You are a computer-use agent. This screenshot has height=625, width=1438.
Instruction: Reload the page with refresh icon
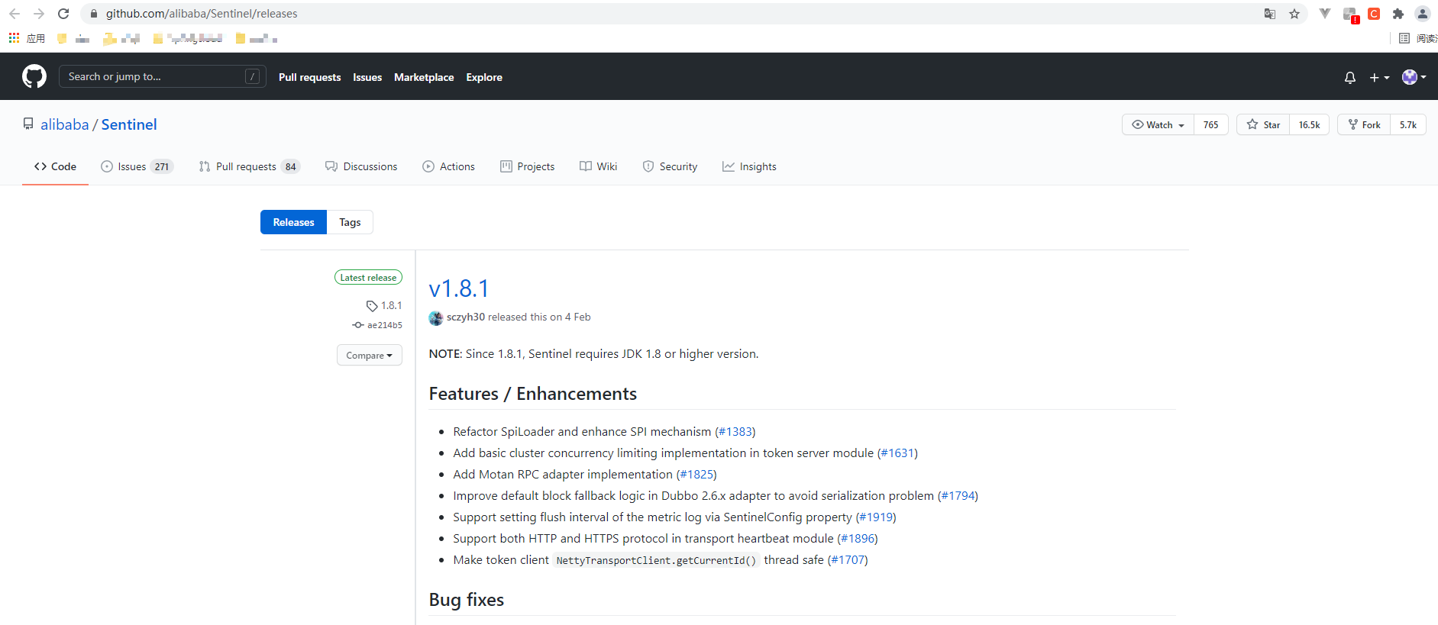pos(63,14)
